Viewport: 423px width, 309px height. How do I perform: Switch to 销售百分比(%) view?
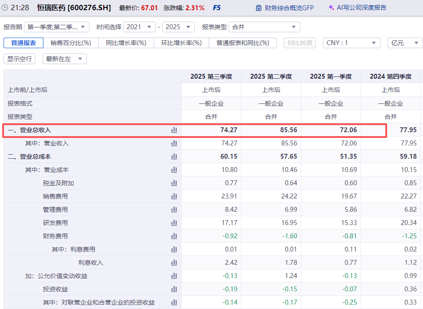tap(70, 43)
